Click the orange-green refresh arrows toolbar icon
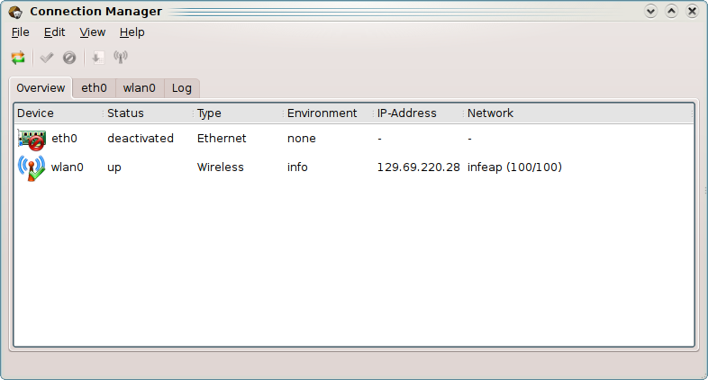Viewport: 708px width, 380px height. coord(18,58)
